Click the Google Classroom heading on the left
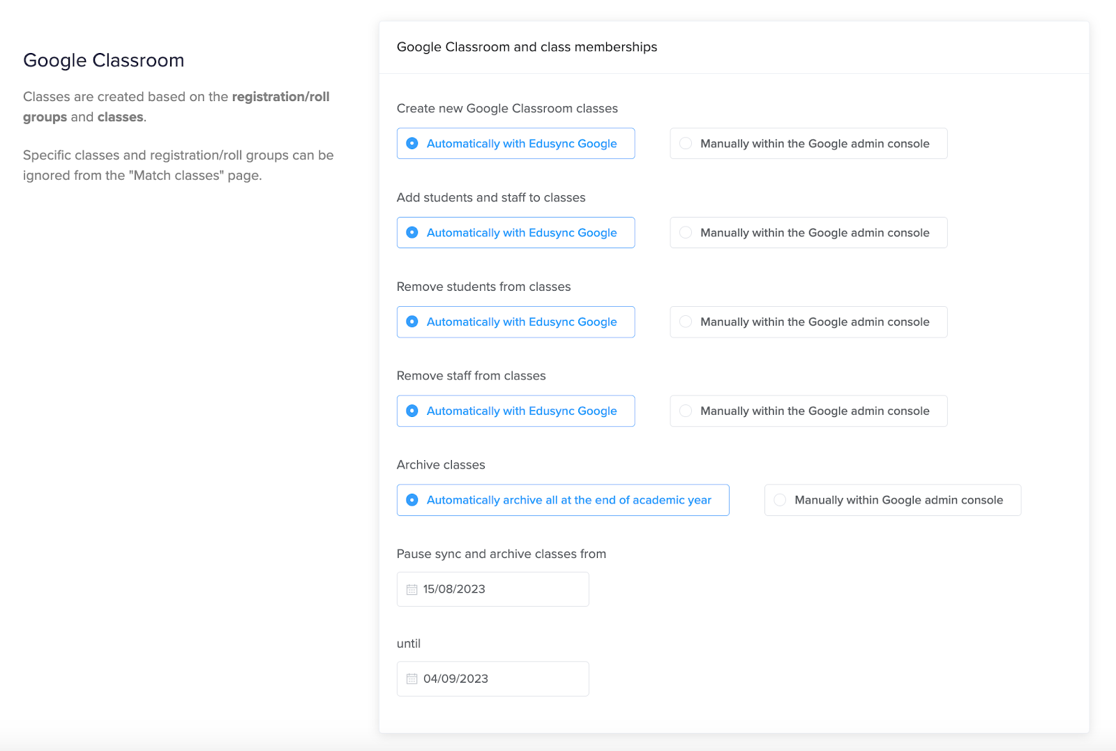1116x751 pixels. [104, 61]
